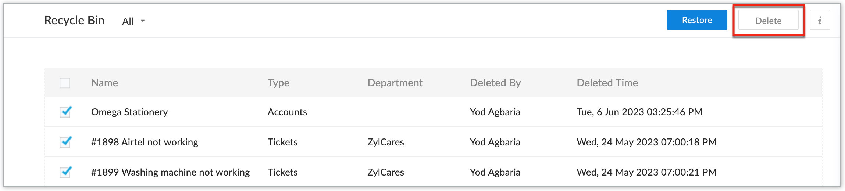Screen dimensions: 845x191
Task: Click ZylCares department in #1898 row
Action: [x=385, y=142]
